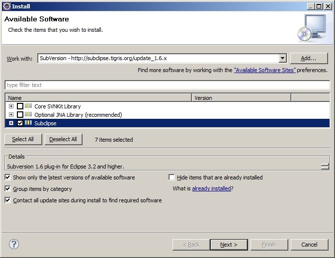The height and width of the screenshot is (258, 335).
Task: Click the Subclipse category icon
Action: [x=28, y=123]
